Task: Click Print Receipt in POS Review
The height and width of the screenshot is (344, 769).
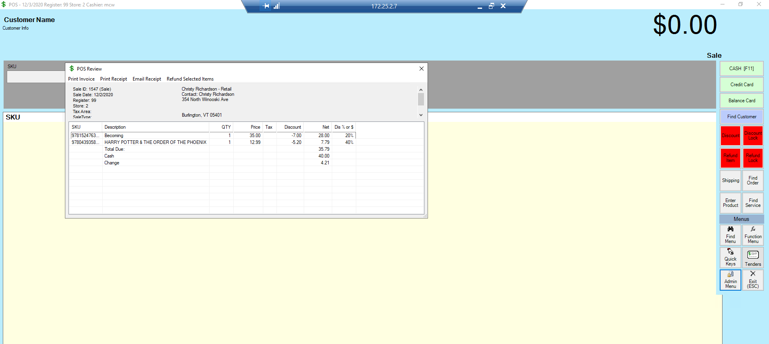Action: [x=113, y=79]
